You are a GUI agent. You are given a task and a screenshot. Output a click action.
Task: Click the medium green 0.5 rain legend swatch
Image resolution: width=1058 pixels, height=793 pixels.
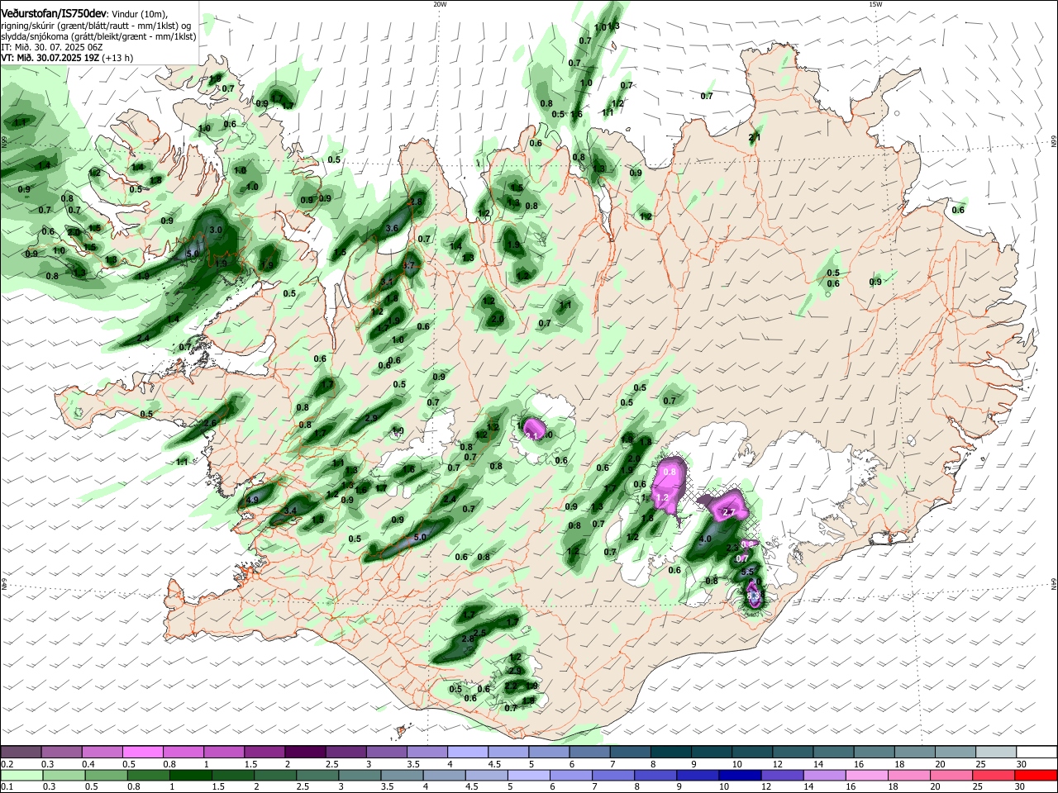pyautogui.click(x=106, y=775)
